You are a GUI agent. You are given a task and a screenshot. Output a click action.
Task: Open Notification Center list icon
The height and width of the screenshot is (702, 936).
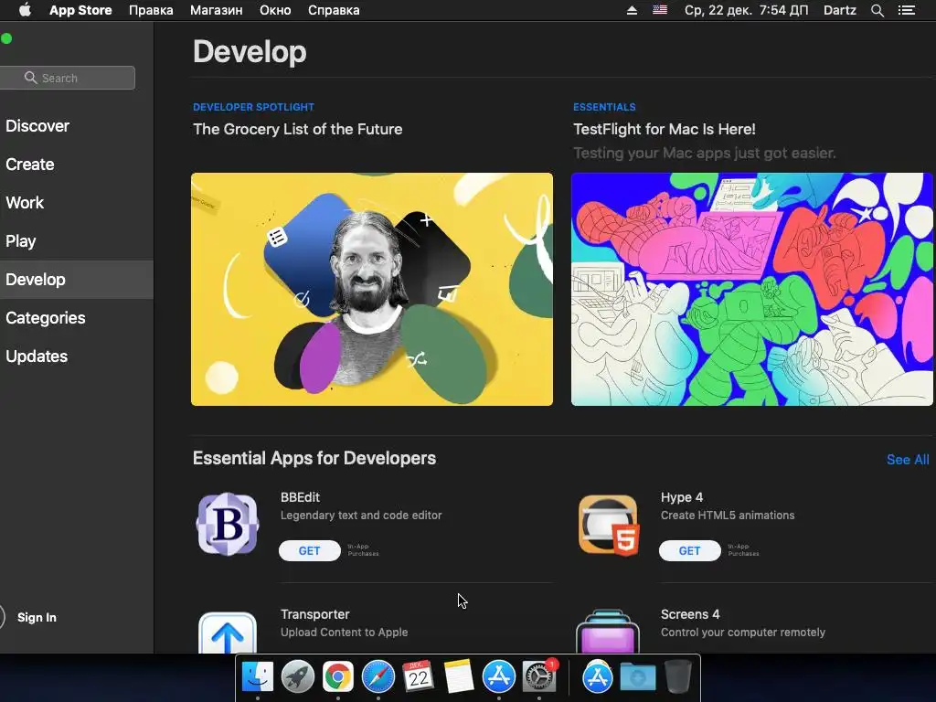[x=907, y=10]
